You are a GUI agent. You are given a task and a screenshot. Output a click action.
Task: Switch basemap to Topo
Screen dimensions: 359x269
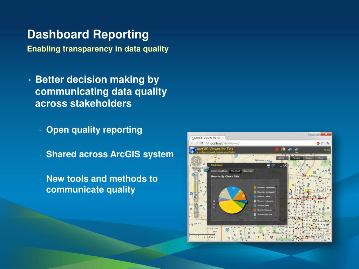pos(321,158)
